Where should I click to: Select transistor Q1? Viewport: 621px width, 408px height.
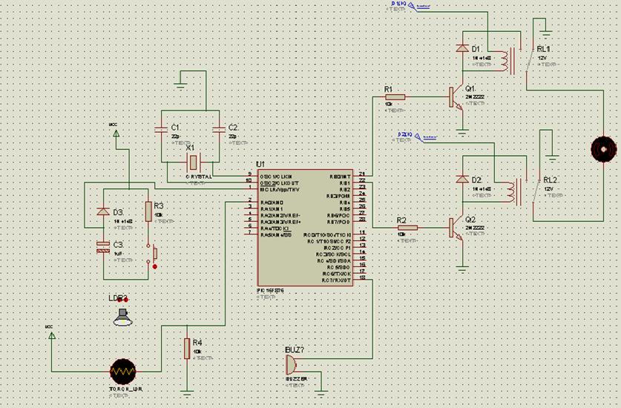click(x=456, y=97)
